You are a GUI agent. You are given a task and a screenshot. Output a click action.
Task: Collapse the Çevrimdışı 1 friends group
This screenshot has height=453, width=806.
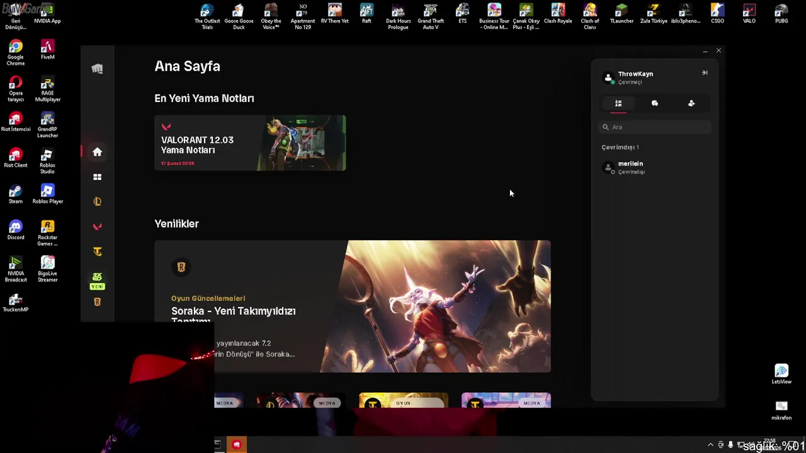coord(620,147)
